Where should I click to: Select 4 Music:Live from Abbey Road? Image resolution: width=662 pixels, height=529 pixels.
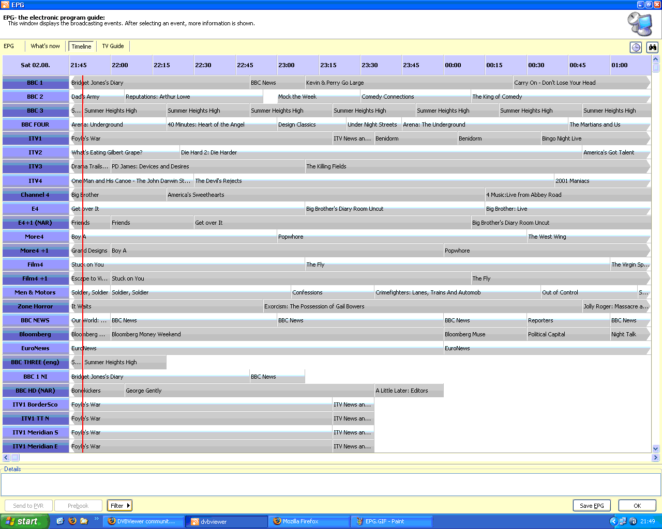(568, 195)
